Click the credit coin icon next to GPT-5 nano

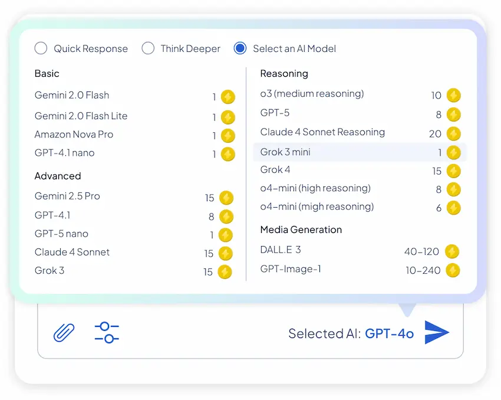(226, 235)
